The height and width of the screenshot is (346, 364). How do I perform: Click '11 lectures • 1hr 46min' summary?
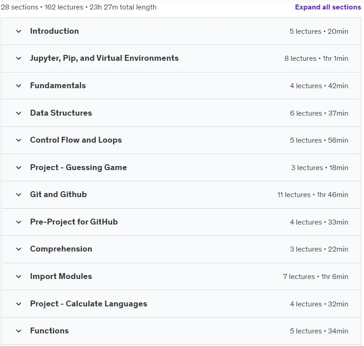point(313,194)
